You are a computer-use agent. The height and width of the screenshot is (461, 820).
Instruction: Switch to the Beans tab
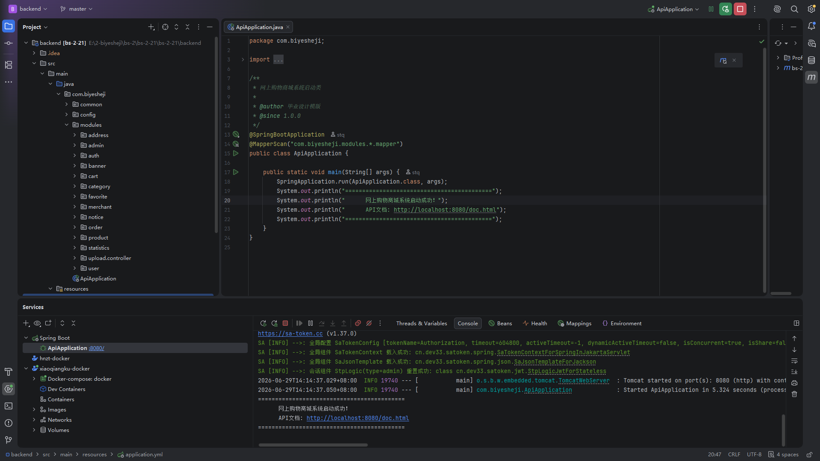pos(500,323)
